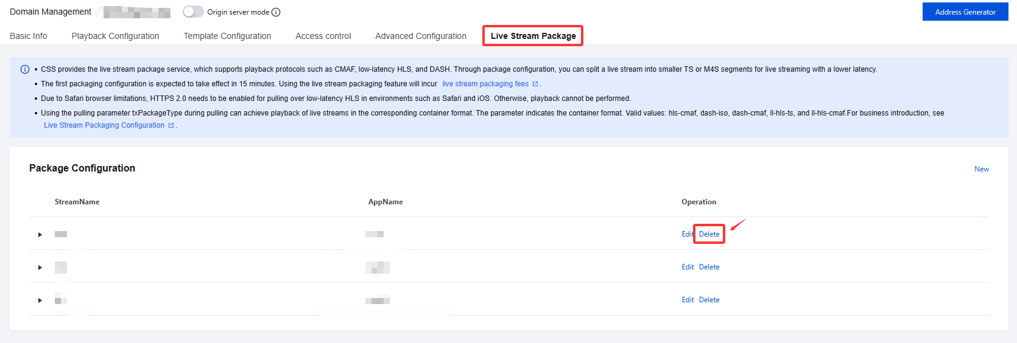Click external link icon after Live Stream Packaging Configuration
The image size is (1017, 343).
point(171,125)
